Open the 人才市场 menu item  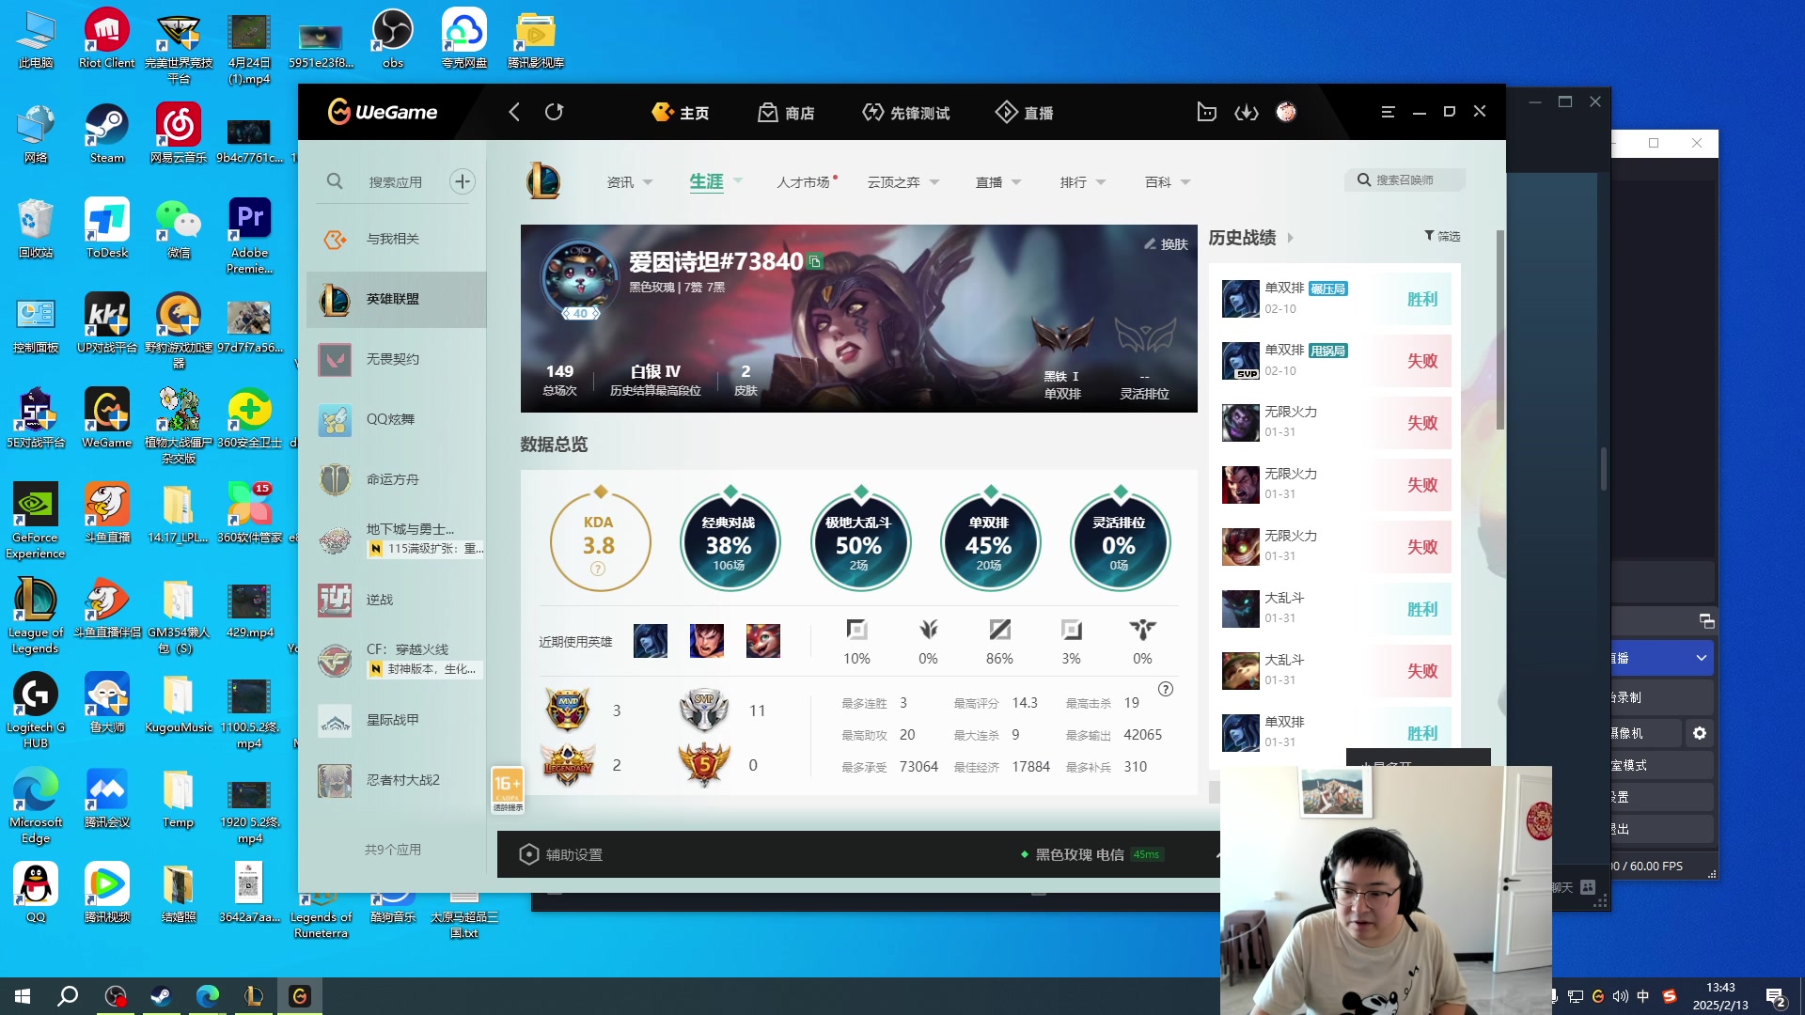point(804,182)
